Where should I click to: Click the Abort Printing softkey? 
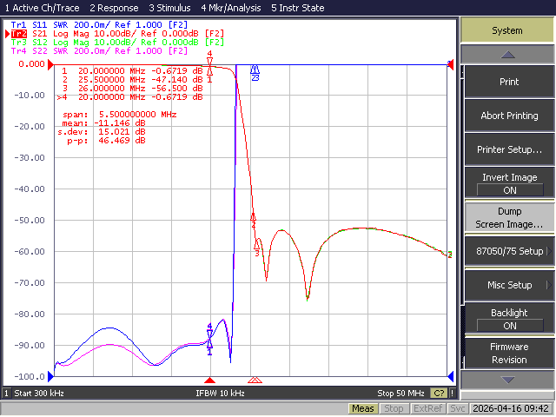[x=509, y=116]
